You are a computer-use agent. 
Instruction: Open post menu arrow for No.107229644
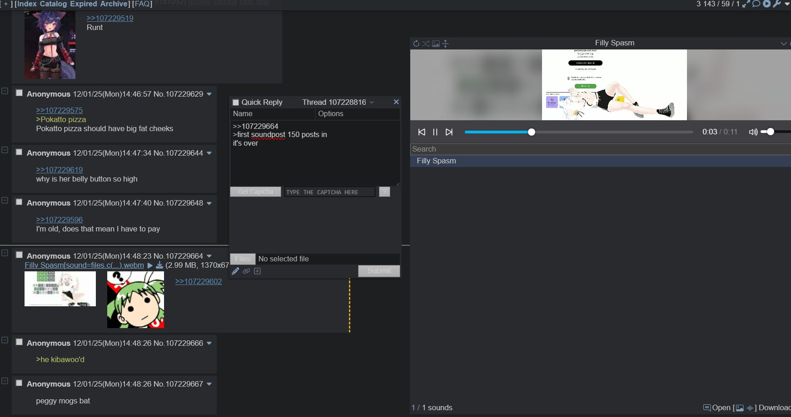point(209,153)
